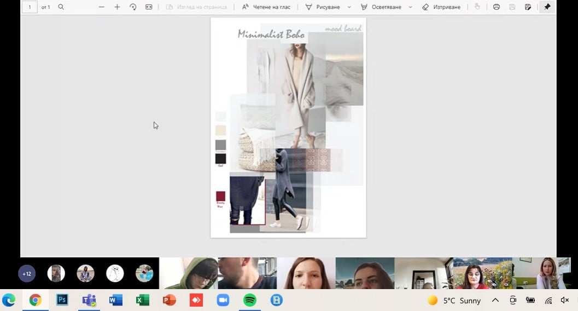Click the burgundy color swatch on mood board
The height and width of the screenshot is (311, 578).
pyautogui.click(x=220, y=196)
